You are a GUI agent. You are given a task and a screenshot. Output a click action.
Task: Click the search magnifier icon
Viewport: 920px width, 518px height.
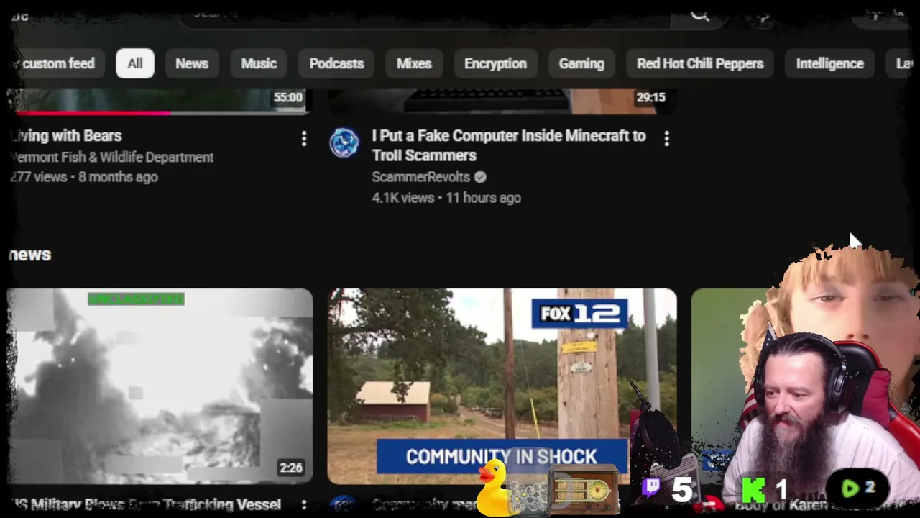coord(700,14)
